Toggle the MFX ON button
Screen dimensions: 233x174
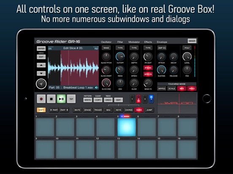click(x=148, y=74)
